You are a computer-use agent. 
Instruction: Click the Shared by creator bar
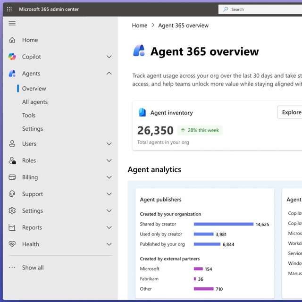click(224, 224)
